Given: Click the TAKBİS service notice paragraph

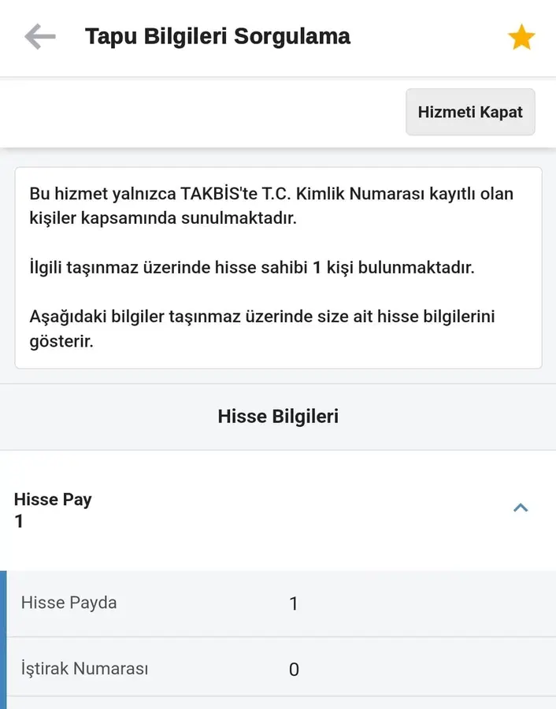Looking at the screenshot, I should [271, 206].
